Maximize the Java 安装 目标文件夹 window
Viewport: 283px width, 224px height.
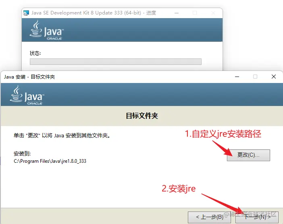pos(255,77)
